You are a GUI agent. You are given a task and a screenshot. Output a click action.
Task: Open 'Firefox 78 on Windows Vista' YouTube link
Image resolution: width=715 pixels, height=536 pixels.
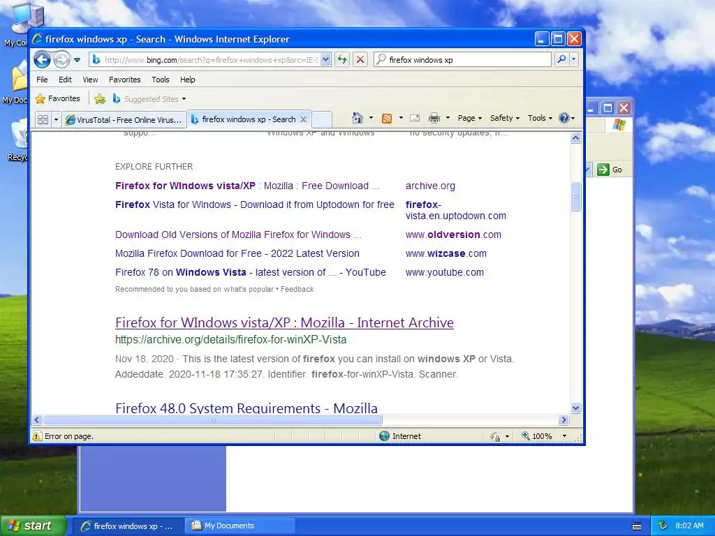(x=251, y=272)
